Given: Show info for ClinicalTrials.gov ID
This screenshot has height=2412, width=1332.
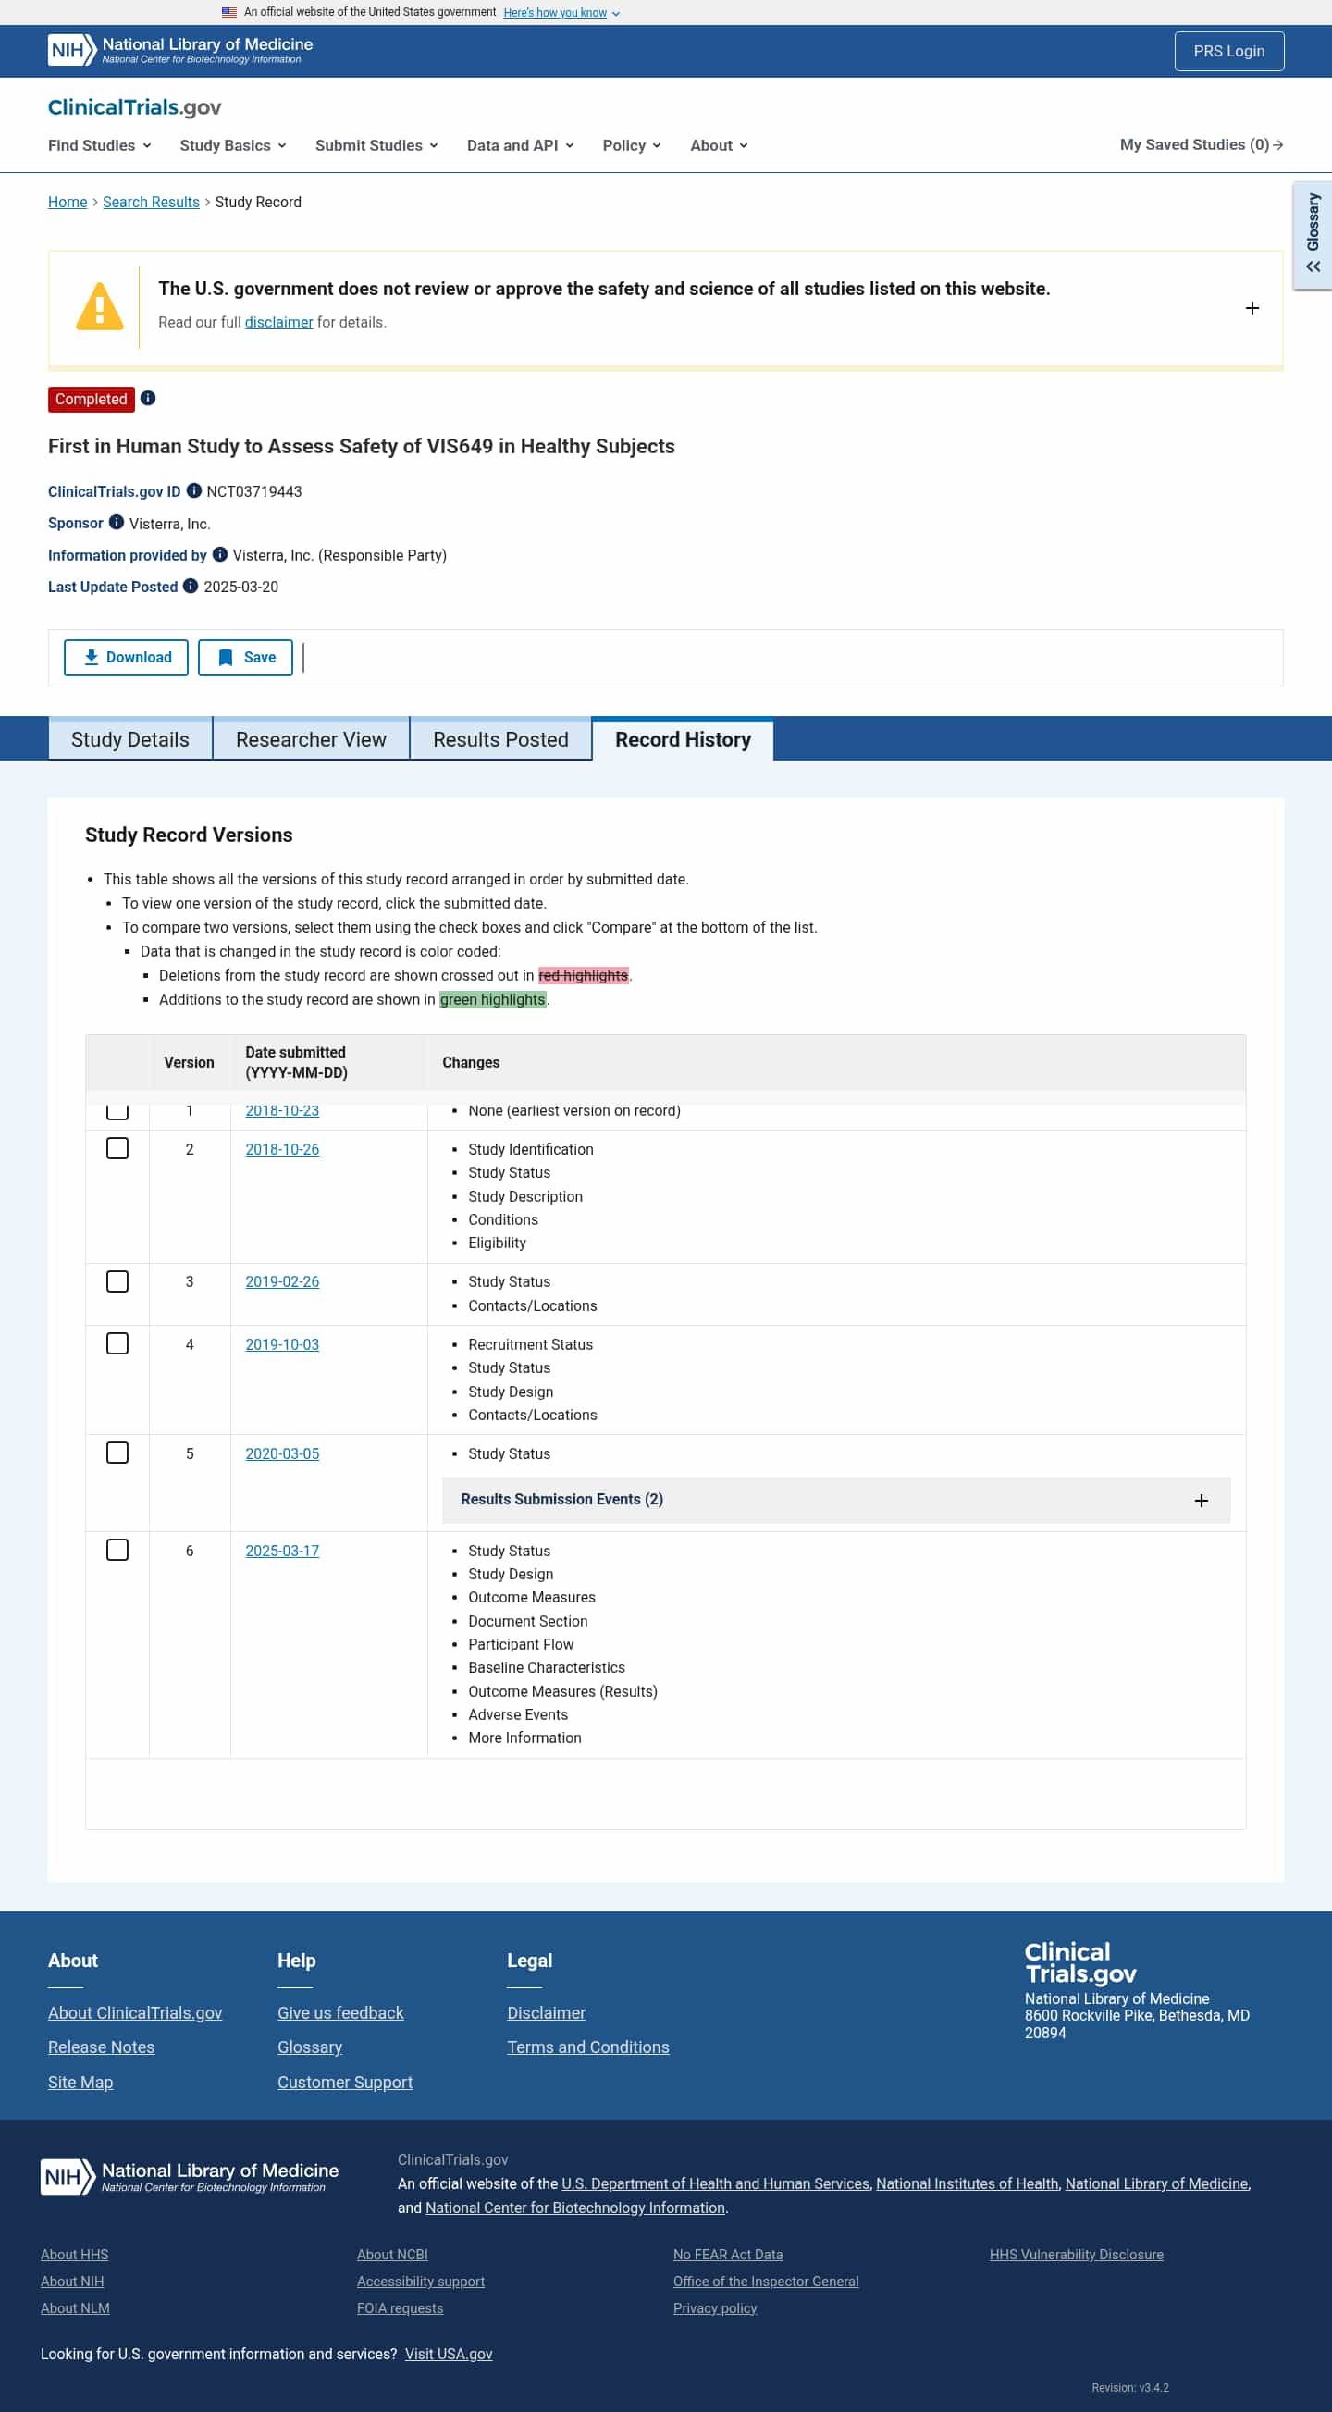Looking at the screenshot, I should [x=193, y=490].
